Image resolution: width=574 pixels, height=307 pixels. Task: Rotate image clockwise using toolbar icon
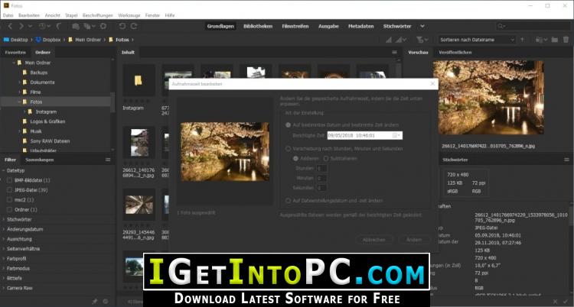(134, 26)
